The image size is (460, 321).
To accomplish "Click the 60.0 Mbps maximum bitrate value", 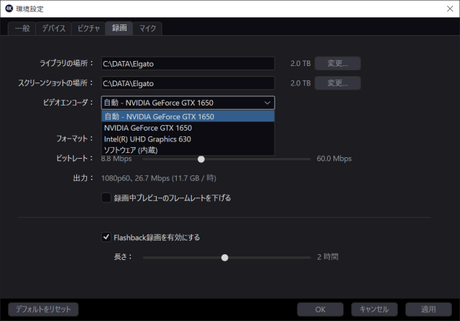I will 334,159.
